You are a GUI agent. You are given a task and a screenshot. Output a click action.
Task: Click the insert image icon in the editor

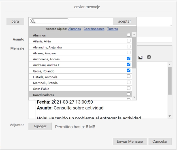(140, 57)
